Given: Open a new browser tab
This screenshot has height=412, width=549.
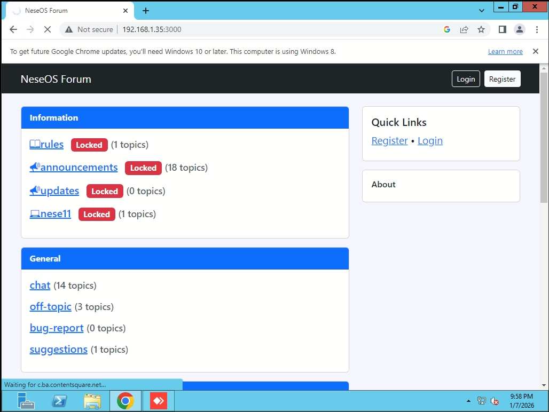Looking at the screenshot, I should (146, 11).
